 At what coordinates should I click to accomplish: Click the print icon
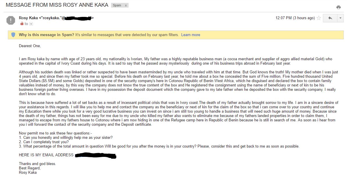pyautogui.click(x=338, y=7)
